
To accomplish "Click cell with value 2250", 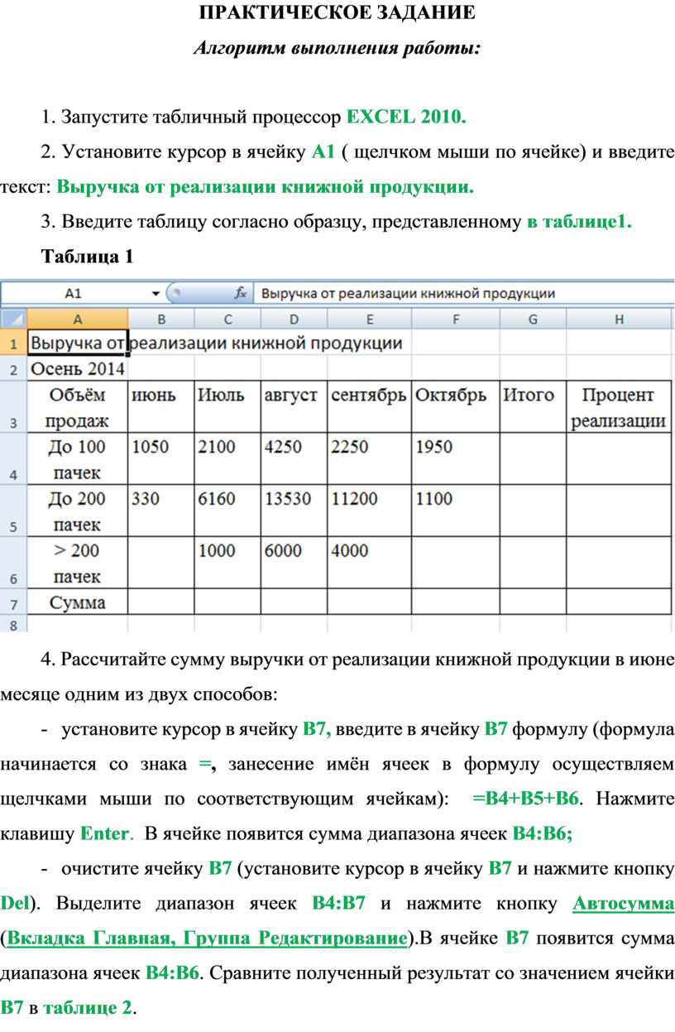I will 370,459.
